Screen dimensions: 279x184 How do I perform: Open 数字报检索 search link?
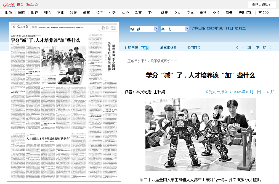tap(168, 48)
